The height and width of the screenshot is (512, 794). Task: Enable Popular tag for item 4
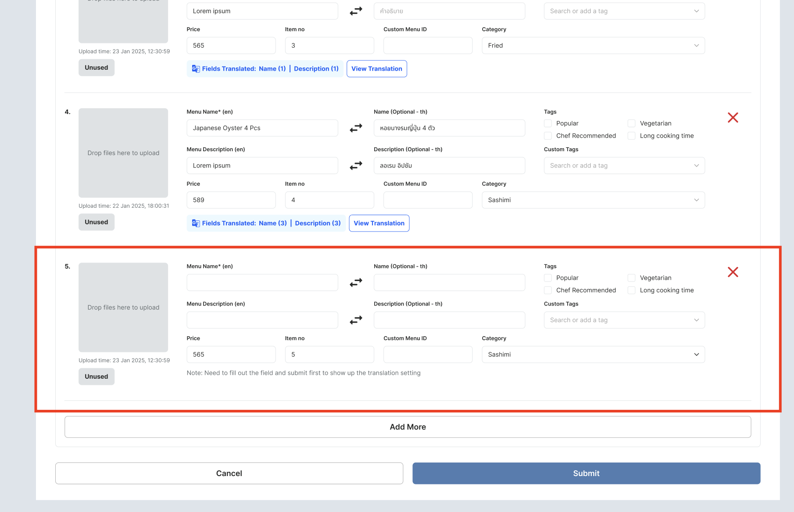[548, 124]
